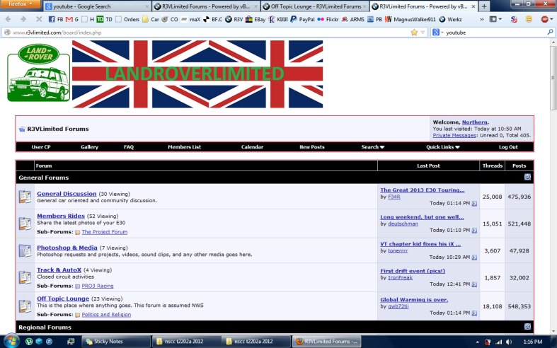Open Members List in forum navbar

pos(184,147)
